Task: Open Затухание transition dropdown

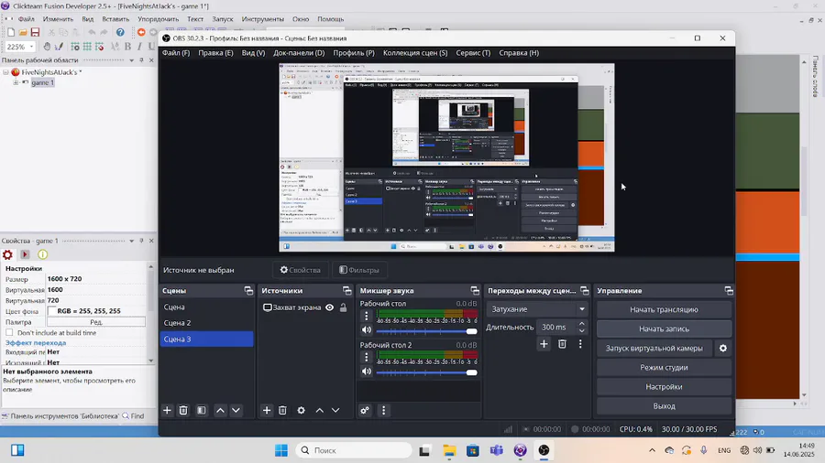Action: 536,309
